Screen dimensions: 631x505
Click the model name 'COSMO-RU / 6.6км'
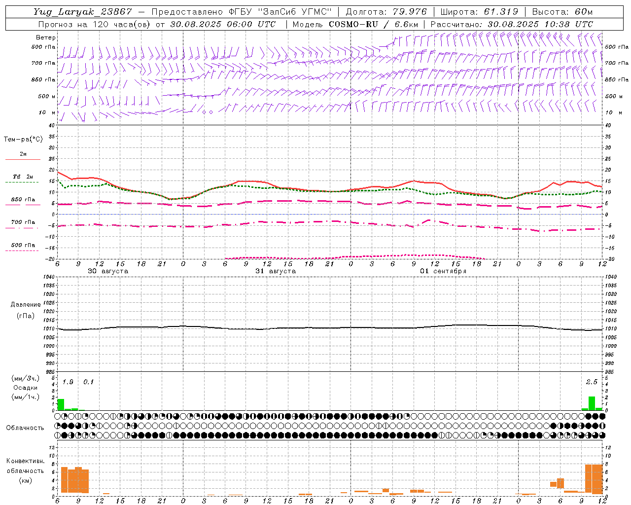click(x=374, y=24)
